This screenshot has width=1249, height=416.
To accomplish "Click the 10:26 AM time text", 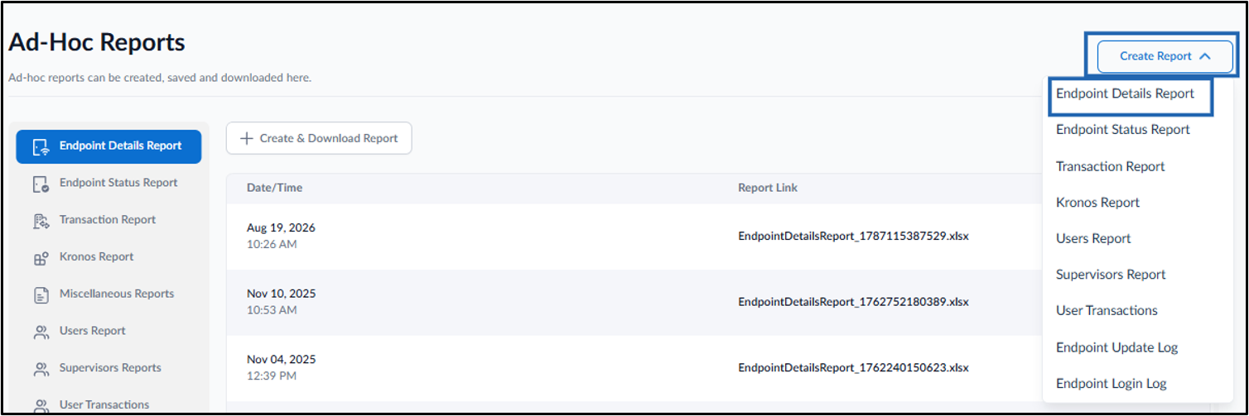I will pos(272,244).
